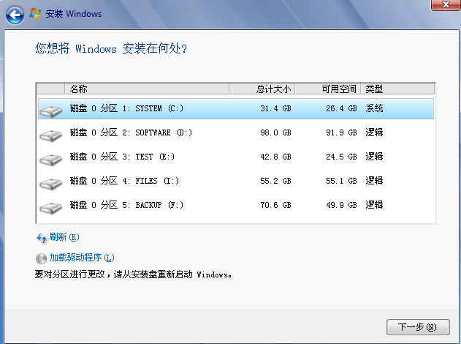Click drive icon for SYSTEM (C:) partition
The image size is (461, 344).
coord(51,110)
